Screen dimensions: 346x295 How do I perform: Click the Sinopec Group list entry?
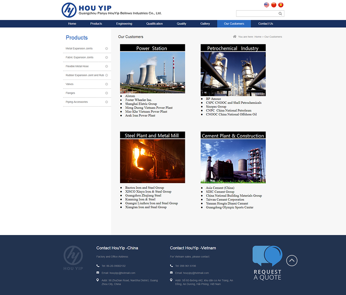216,106
